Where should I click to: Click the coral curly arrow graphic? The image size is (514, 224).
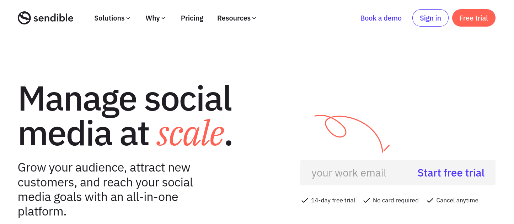tap(352, 134)
